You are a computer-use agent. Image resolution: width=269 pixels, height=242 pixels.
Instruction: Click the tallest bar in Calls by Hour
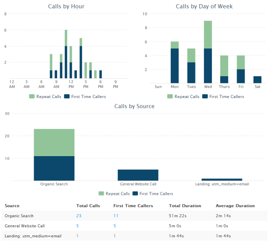(x=66, y=54)
